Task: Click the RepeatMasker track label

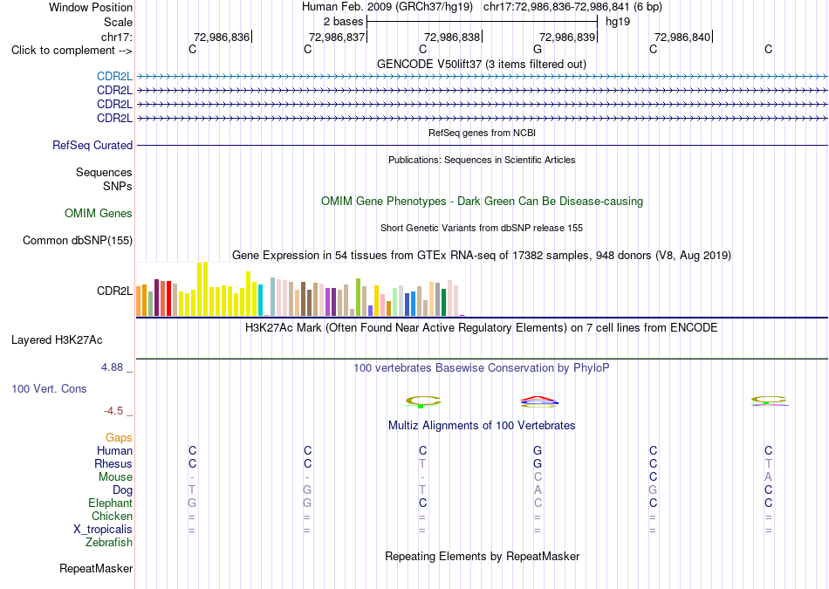Action: 96,568
